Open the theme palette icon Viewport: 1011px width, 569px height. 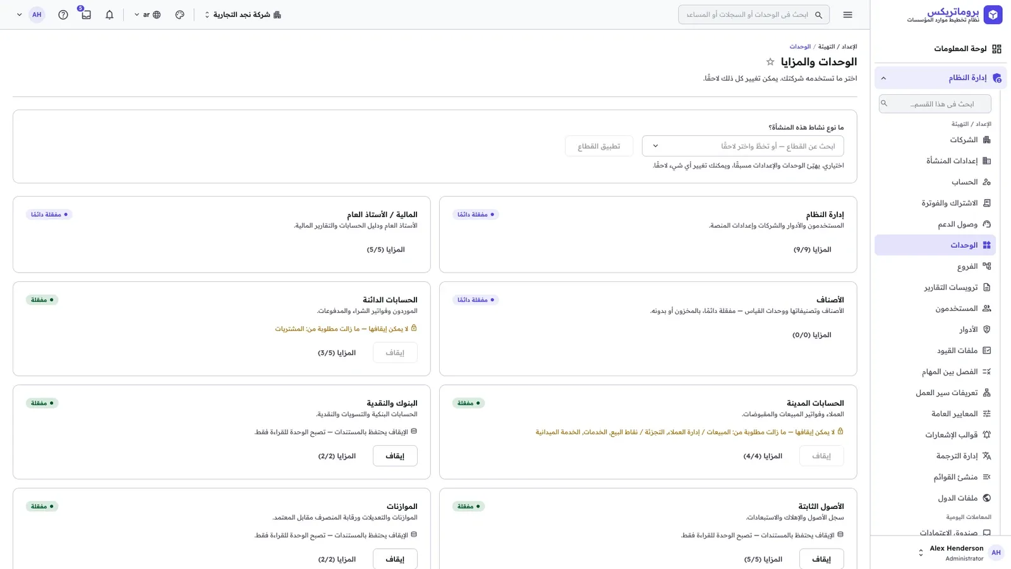coord(180,15)
